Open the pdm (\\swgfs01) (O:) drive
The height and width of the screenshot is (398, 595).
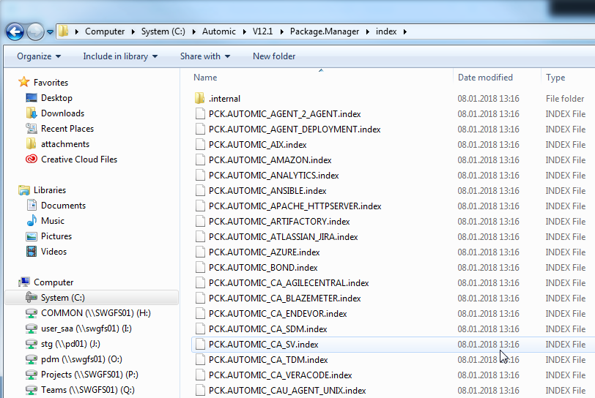point(81,359)
